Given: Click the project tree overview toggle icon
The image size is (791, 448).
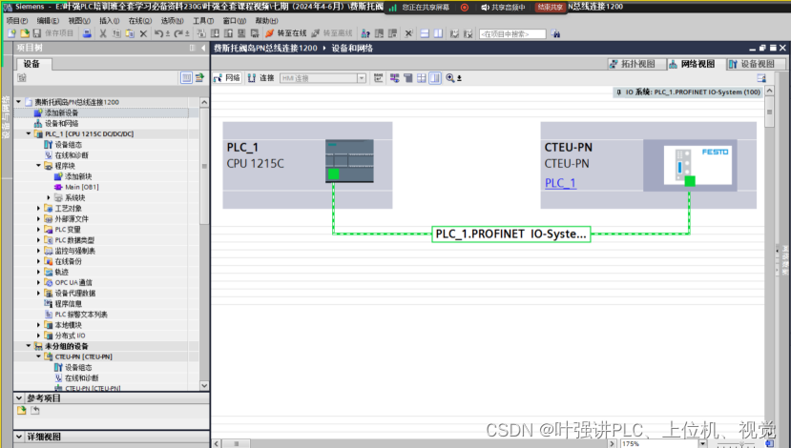Looking at the screenshot, I should [x=186, y=77].
